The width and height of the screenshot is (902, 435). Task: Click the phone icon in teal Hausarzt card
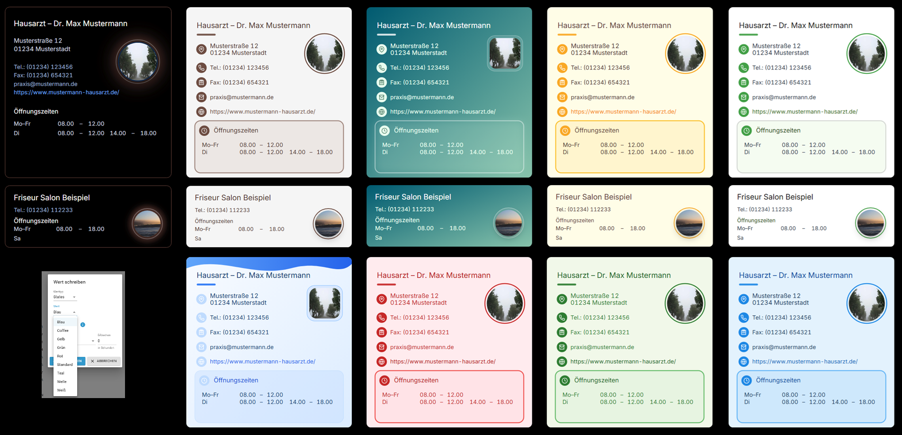[382, 68]
